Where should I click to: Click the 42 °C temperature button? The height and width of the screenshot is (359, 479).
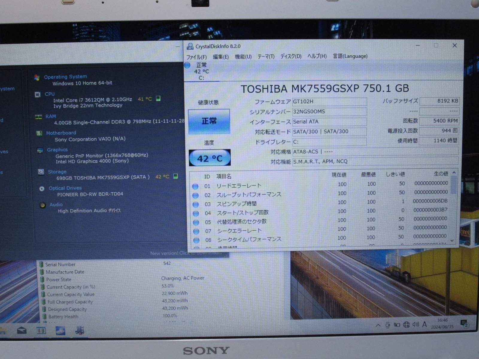(x=210, y=158)
